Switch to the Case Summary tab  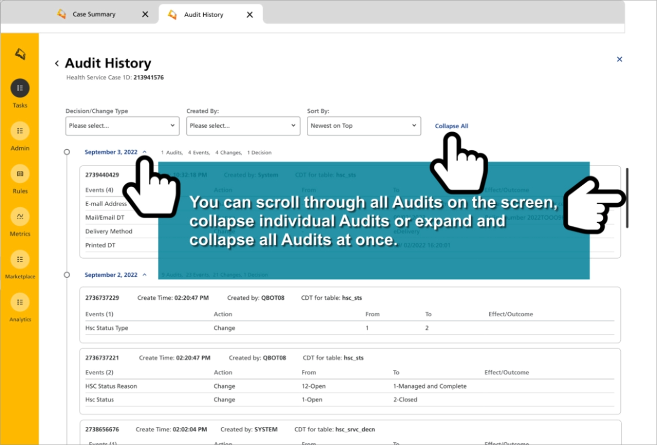coord(94,15)
